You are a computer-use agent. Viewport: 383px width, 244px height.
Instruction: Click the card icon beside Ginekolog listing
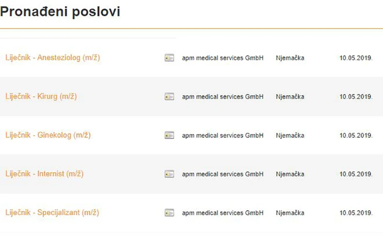pyautogui.click(x=169, y=135)
